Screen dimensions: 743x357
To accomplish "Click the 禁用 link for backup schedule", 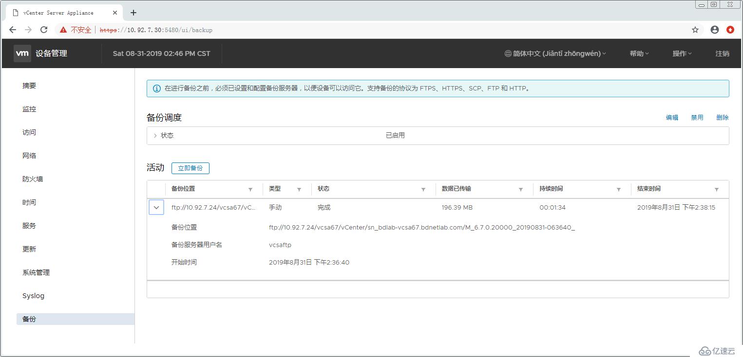I will click(697, 118).
